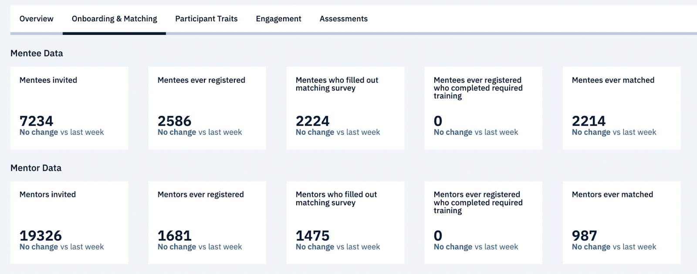Open Mentees who completed required training card
The width and height of the screenshot is (697, 274).
click(483, 108)
